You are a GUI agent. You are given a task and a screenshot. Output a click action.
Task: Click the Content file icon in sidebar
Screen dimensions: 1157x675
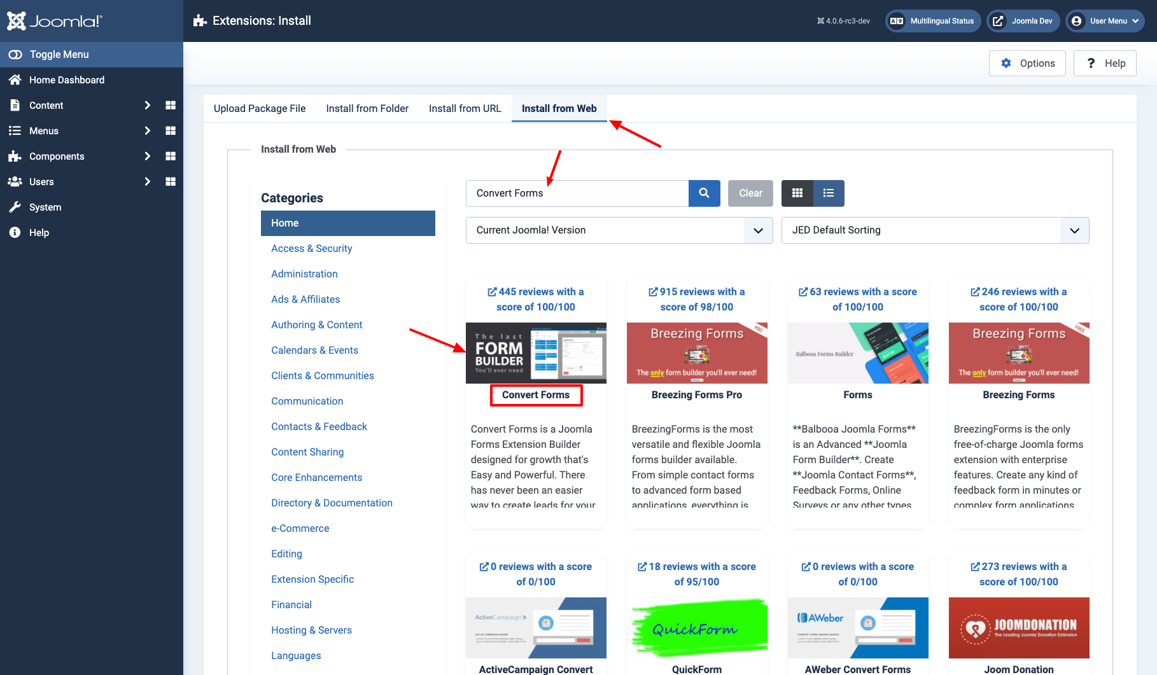(15, 106)
